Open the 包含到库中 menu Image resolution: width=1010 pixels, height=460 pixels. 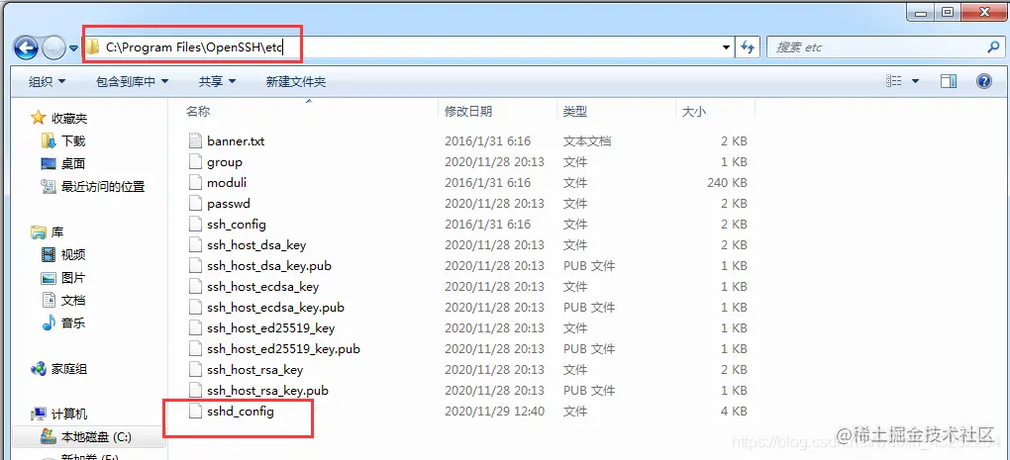(x=132, y=82)
